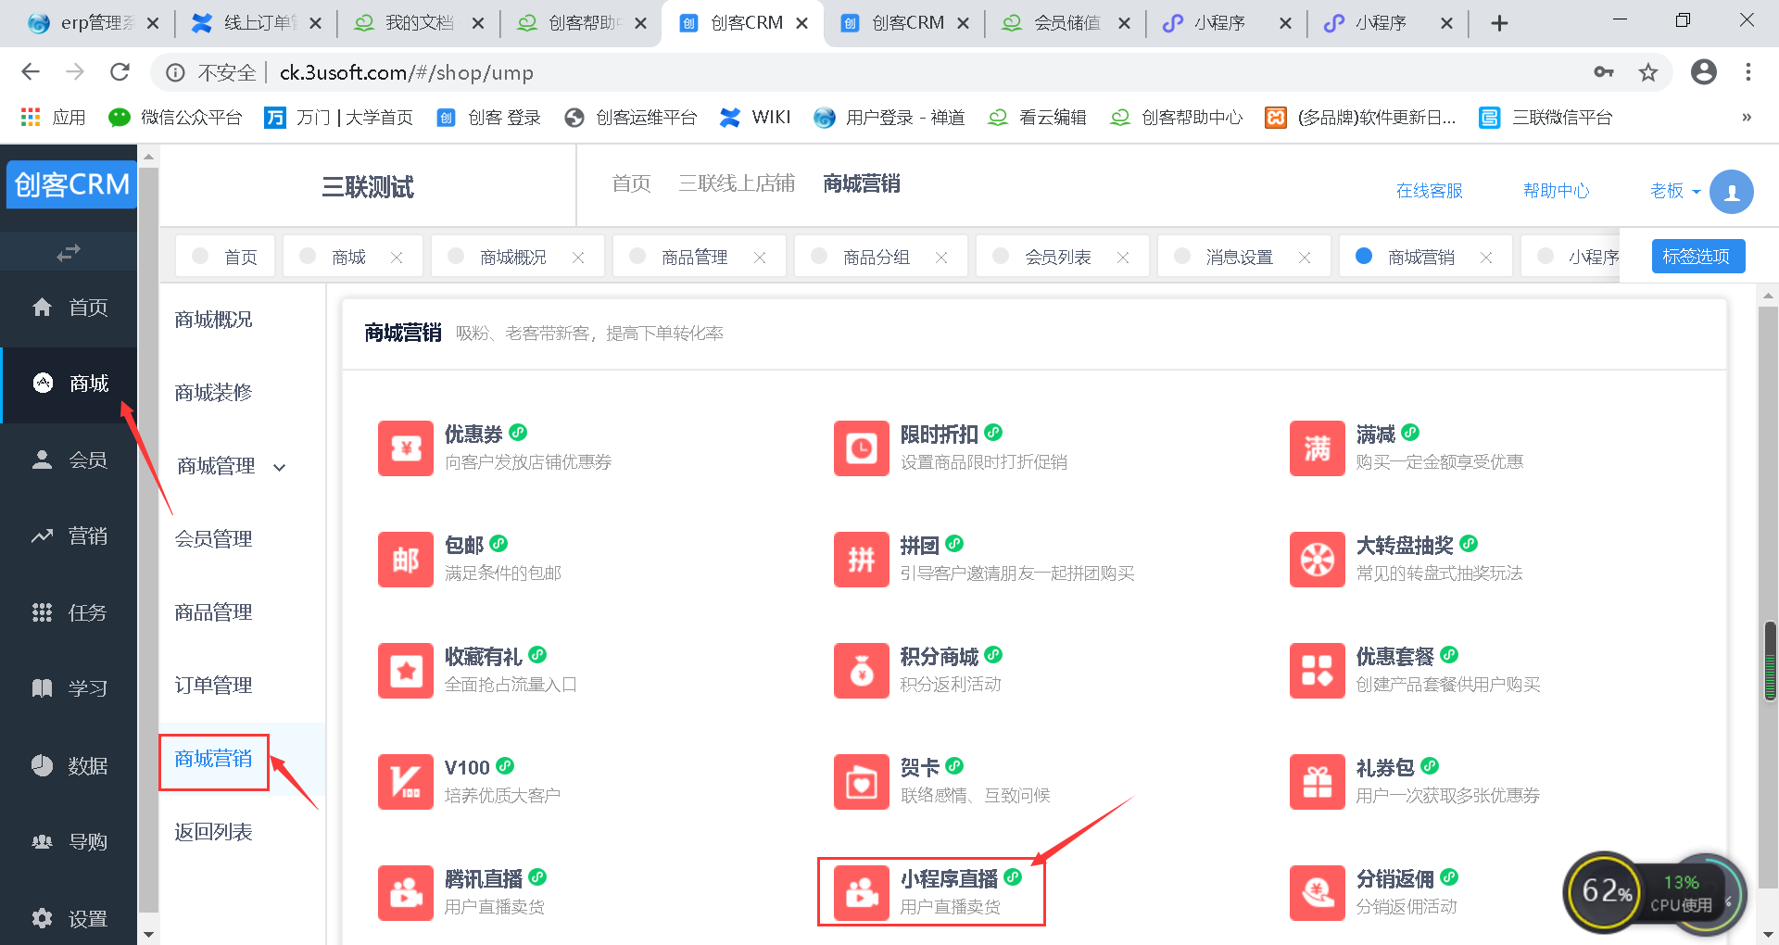Expand the 商城管理 submenu chevron
Viewport: 1779px width, 945px height.
[280, 467]
